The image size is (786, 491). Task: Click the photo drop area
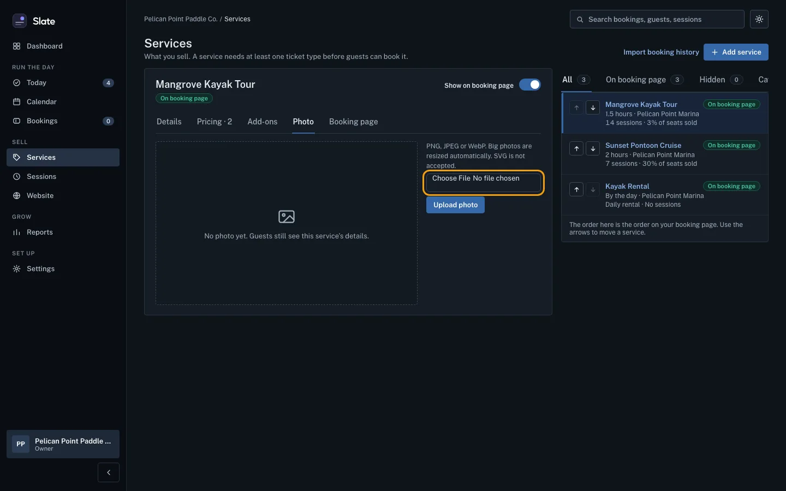[287, 223]
